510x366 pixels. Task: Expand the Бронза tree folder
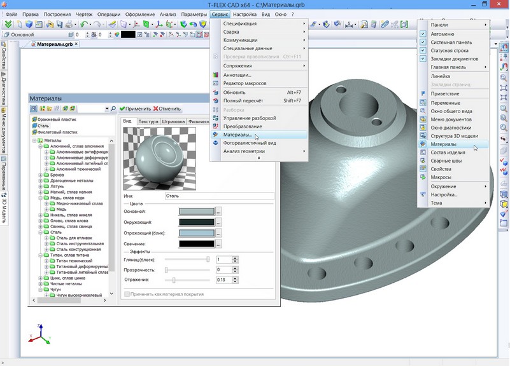point(41,175)
